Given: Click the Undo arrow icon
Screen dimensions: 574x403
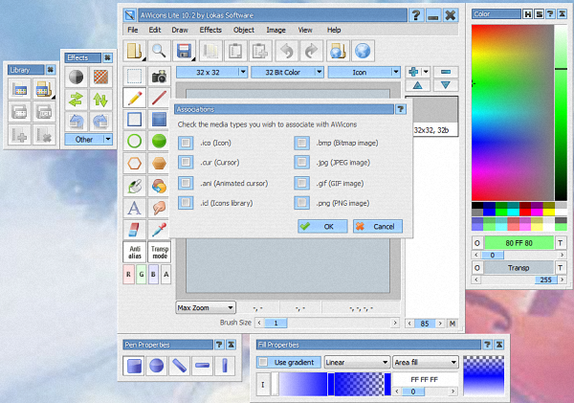Looking at the screenshot, I should [287, 51].
